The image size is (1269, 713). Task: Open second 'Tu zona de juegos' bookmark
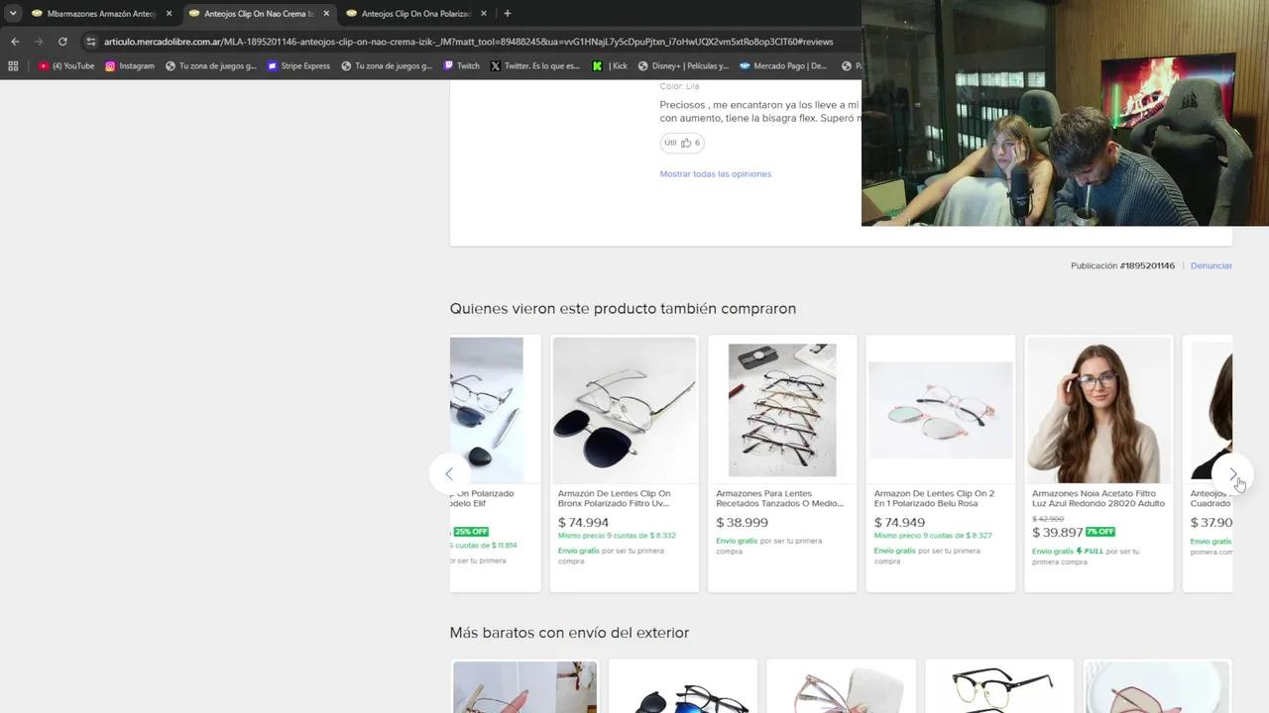click(x=387, y=66)
